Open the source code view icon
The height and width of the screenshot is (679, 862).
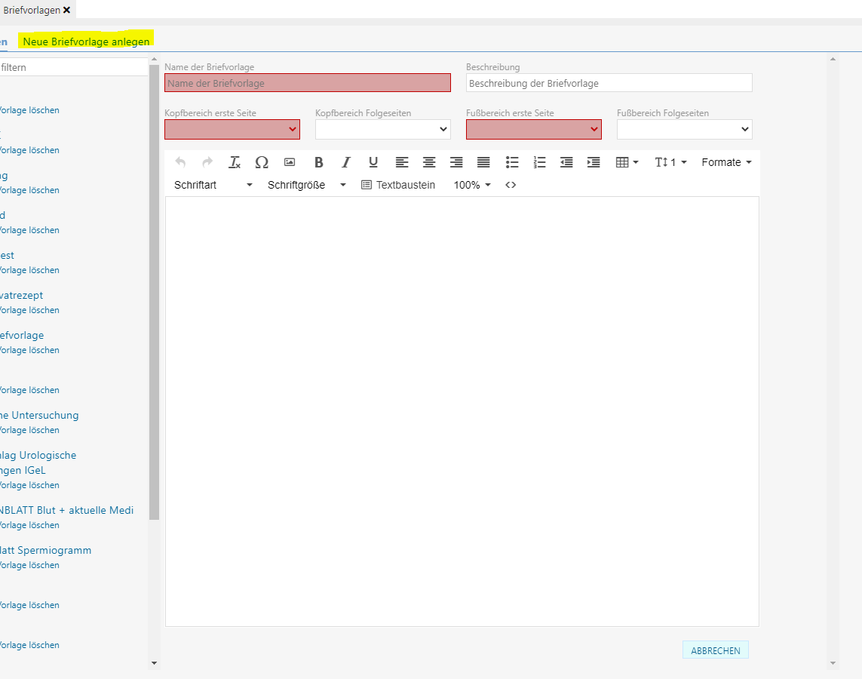(511, 185)
